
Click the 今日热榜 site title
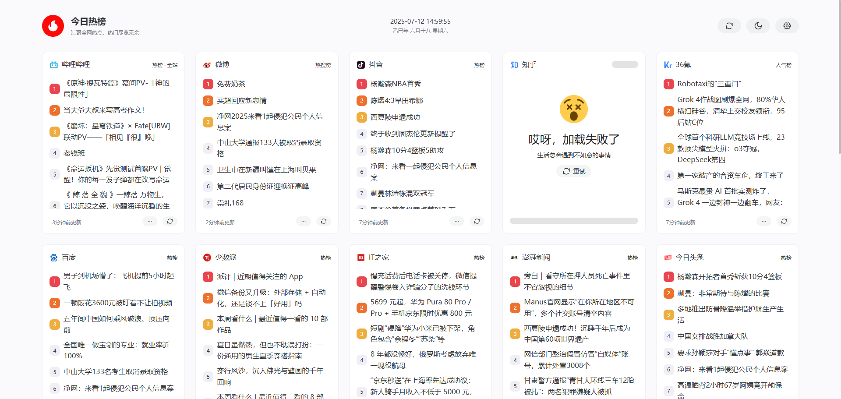click(x=88, y=21)
